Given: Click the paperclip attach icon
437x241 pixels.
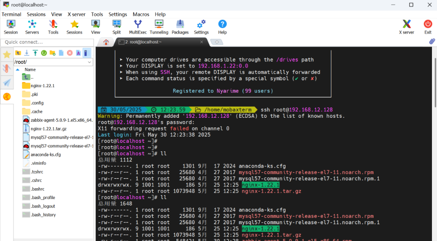Looking at the screenshot, I should pos(432,41).
